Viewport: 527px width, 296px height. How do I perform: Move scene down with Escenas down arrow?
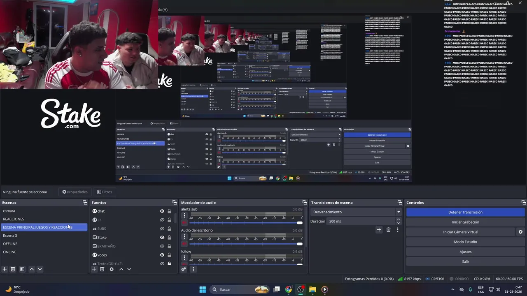pos(40,269)
